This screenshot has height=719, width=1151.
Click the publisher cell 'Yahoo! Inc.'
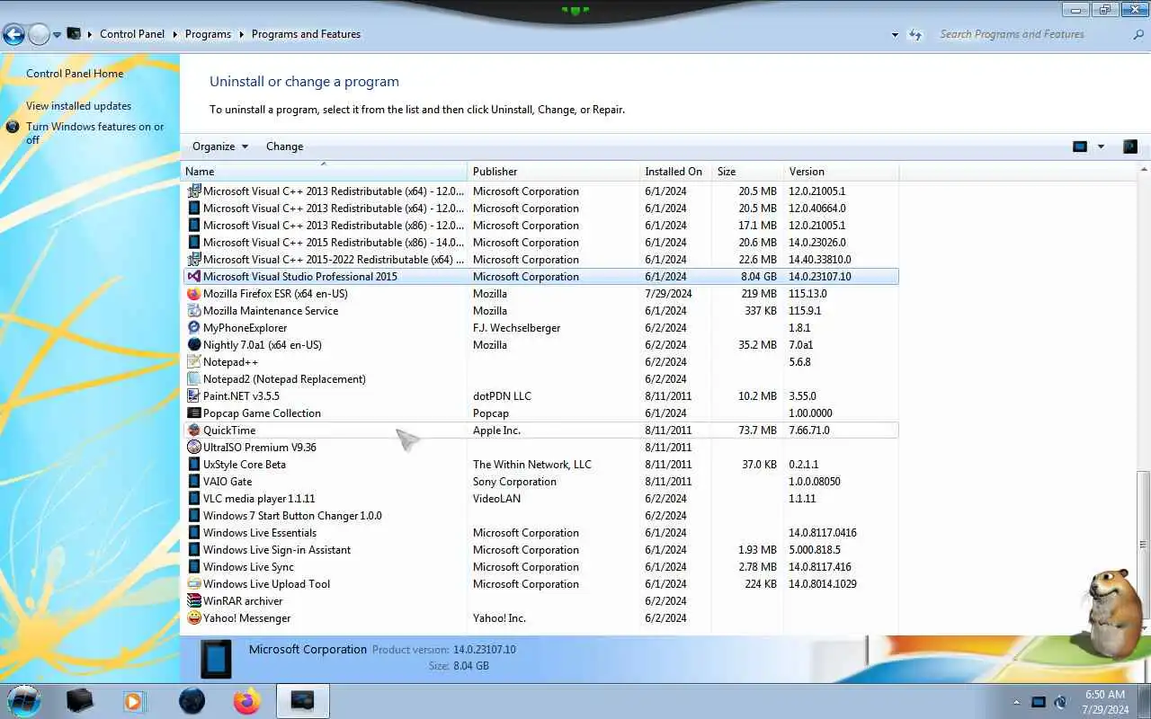tap(499, 618)
